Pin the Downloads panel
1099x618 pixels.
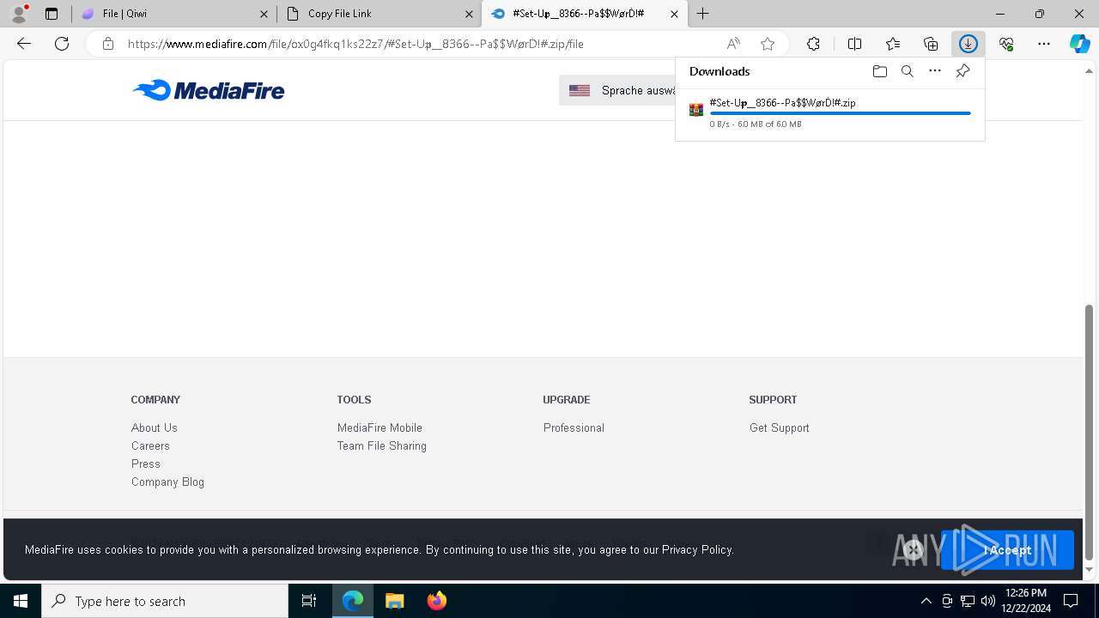click(962, 71)
